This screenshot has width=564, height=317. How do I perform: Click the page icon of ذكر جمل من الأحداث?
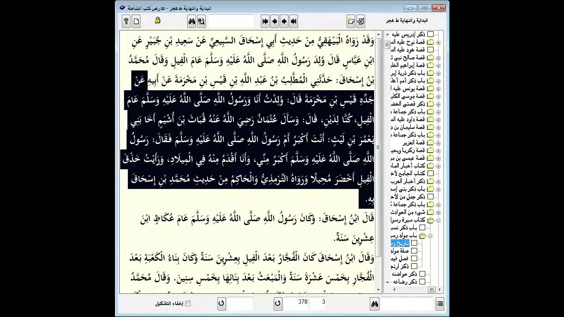pyautogui.click(x=430, y=196)
